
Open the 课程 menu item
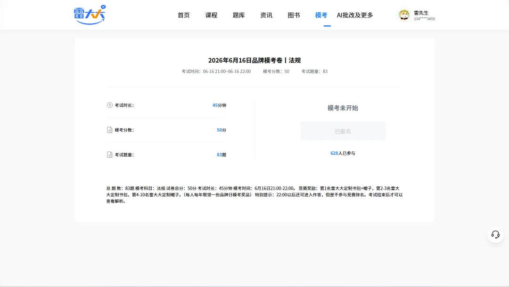click(211, 15)
